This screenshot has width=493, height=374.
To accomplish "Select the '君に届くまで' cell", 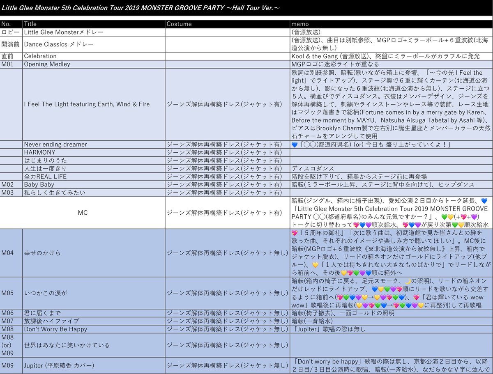I will (94, 313).
